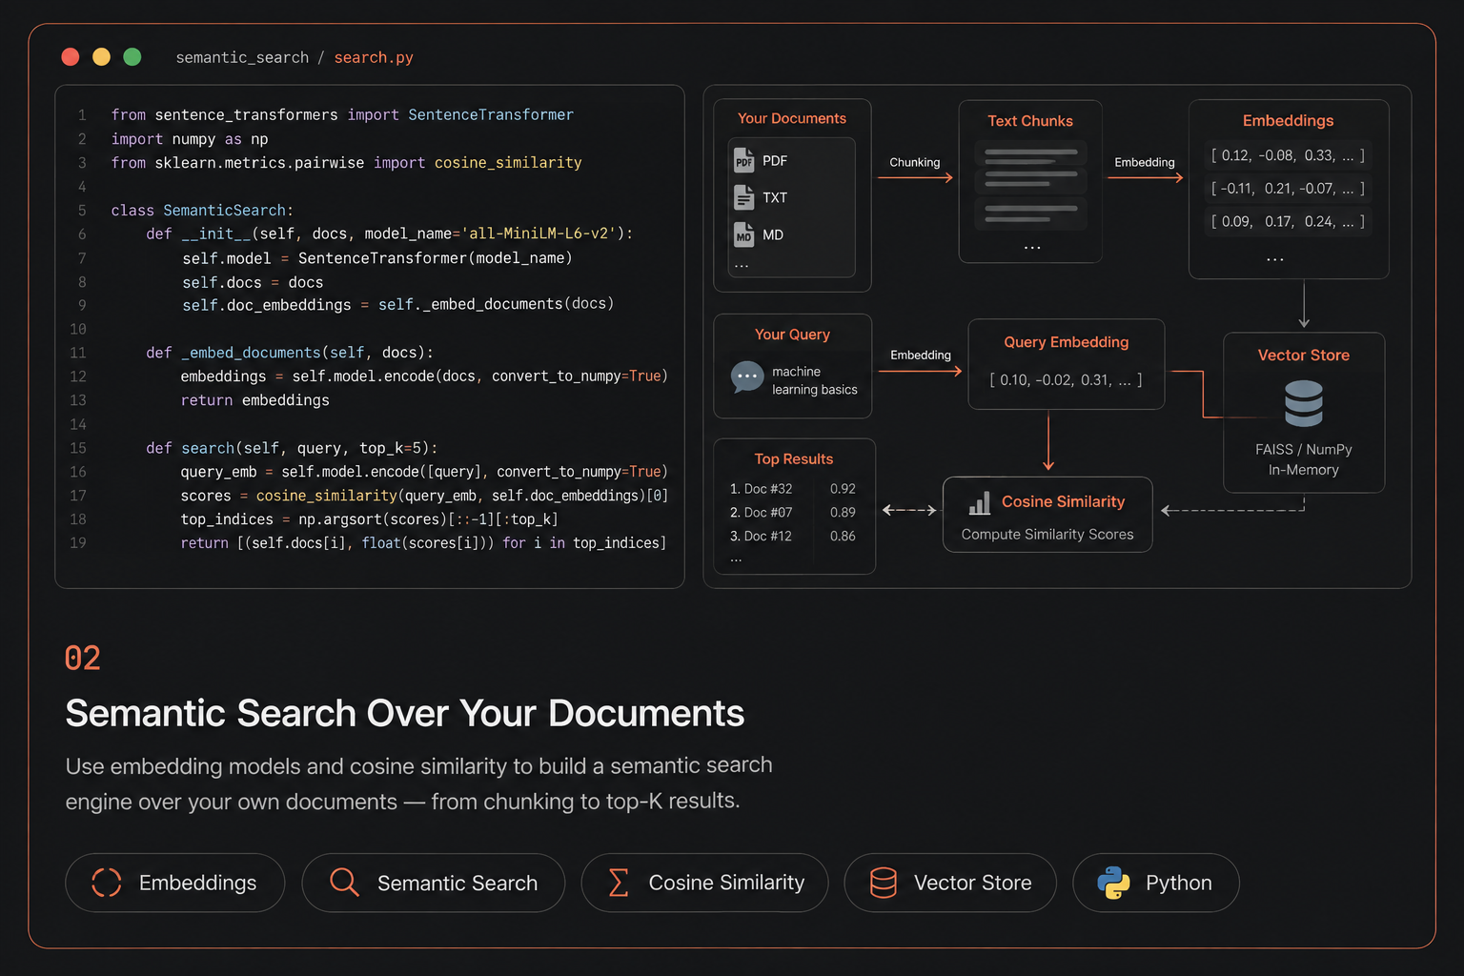
Task: Click query embedding vector 0.10, -0.02, 0.31
Action: [1067, 380]
